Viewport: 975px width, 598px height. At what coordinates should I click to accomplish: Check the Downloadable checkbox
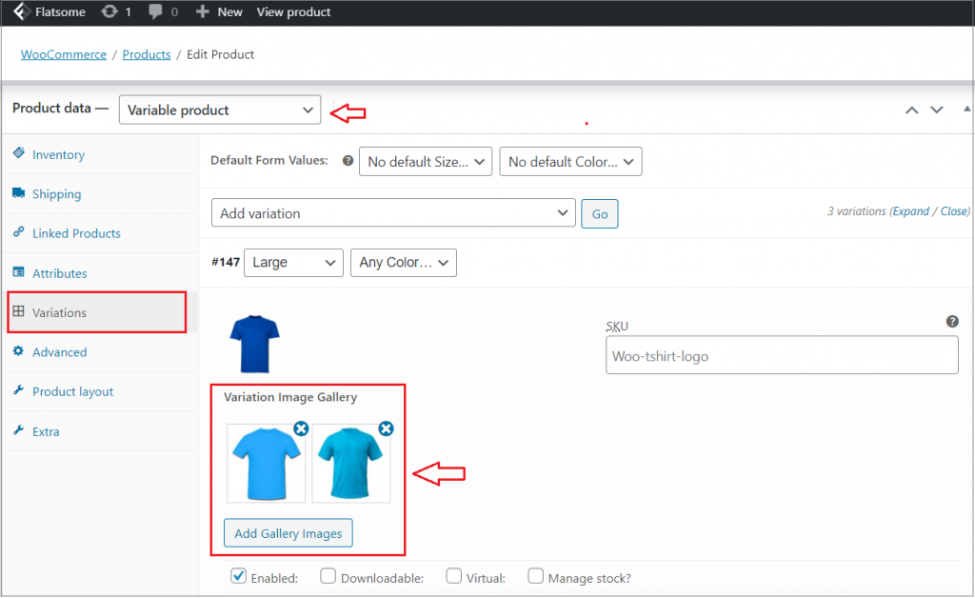(328, 575)
